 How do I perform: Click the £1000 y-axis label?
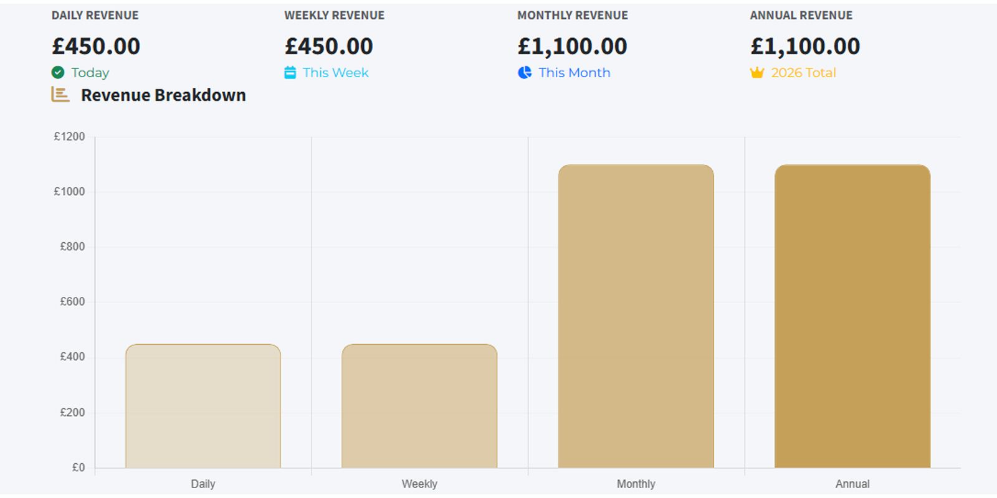pyautogui.click(x=69, y=192)
